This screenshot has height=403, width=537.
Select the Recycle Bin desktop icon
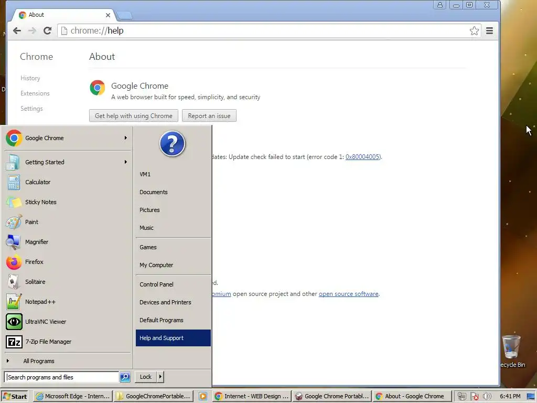pyautogui.click(x=512, y=351)
